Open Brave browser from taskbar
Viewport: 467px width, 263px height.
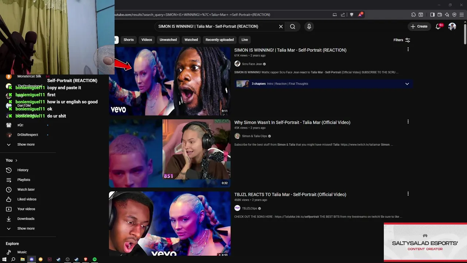[86, 259]
